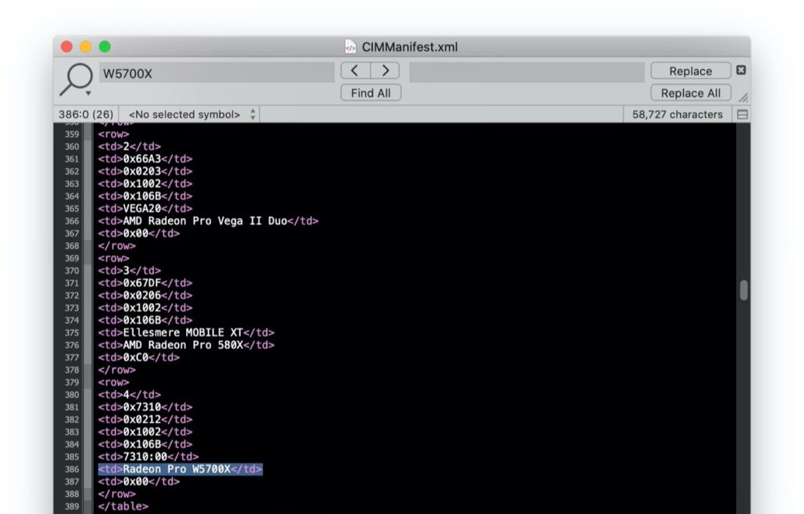Click the Replace button

[x=689, y=70]
